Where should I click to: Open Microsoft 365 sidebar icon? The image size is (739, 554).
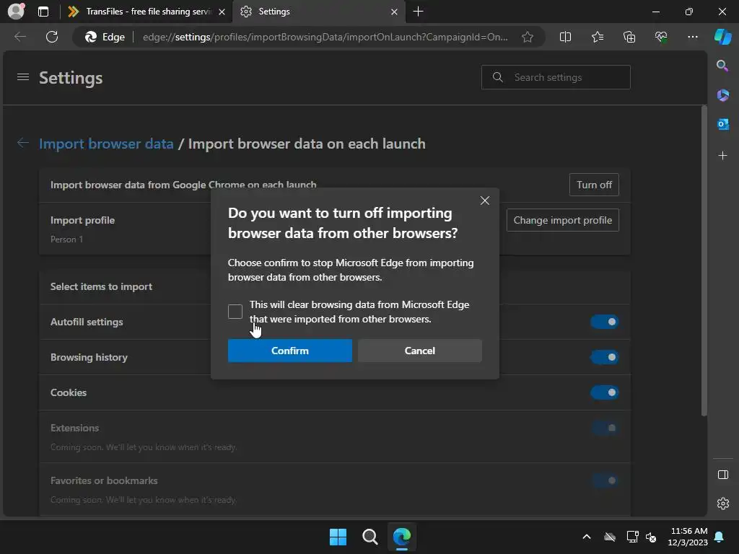tap(722, 95)
